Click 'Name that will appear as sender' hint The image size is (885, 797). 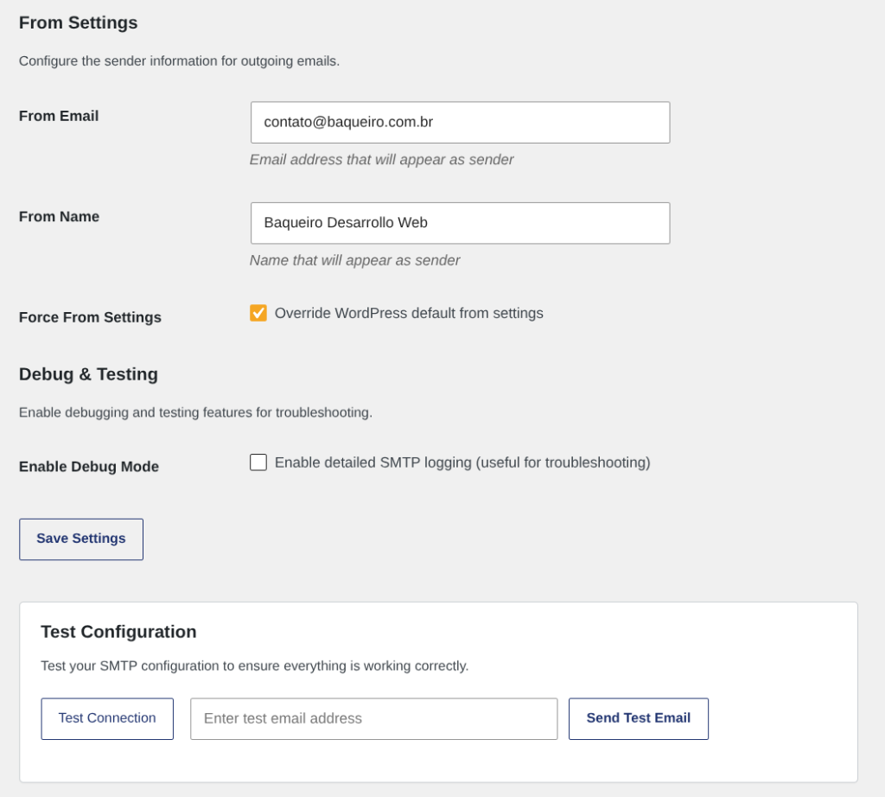[355, 260]
